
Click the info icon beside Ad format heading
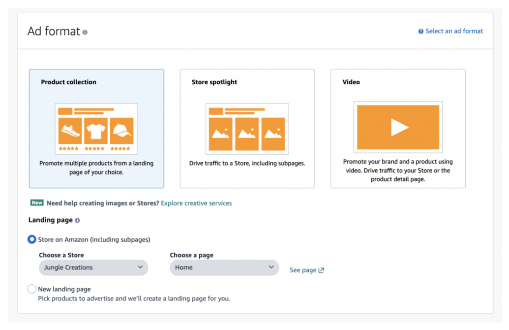pos(85,33)
